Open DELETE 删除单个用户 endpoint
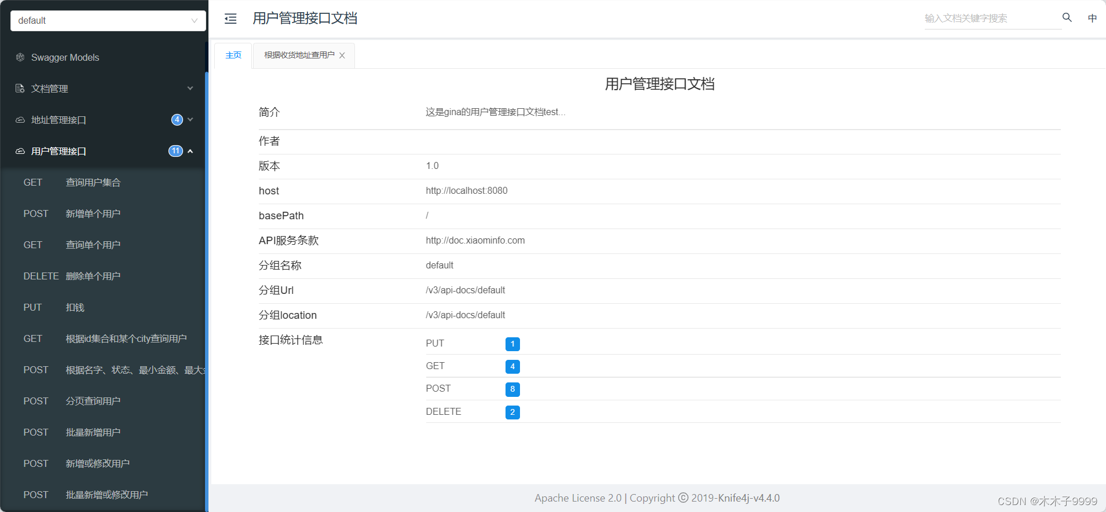Image resolution: width=1106 pixels, height=512 pixels. [x=103, y=276]
